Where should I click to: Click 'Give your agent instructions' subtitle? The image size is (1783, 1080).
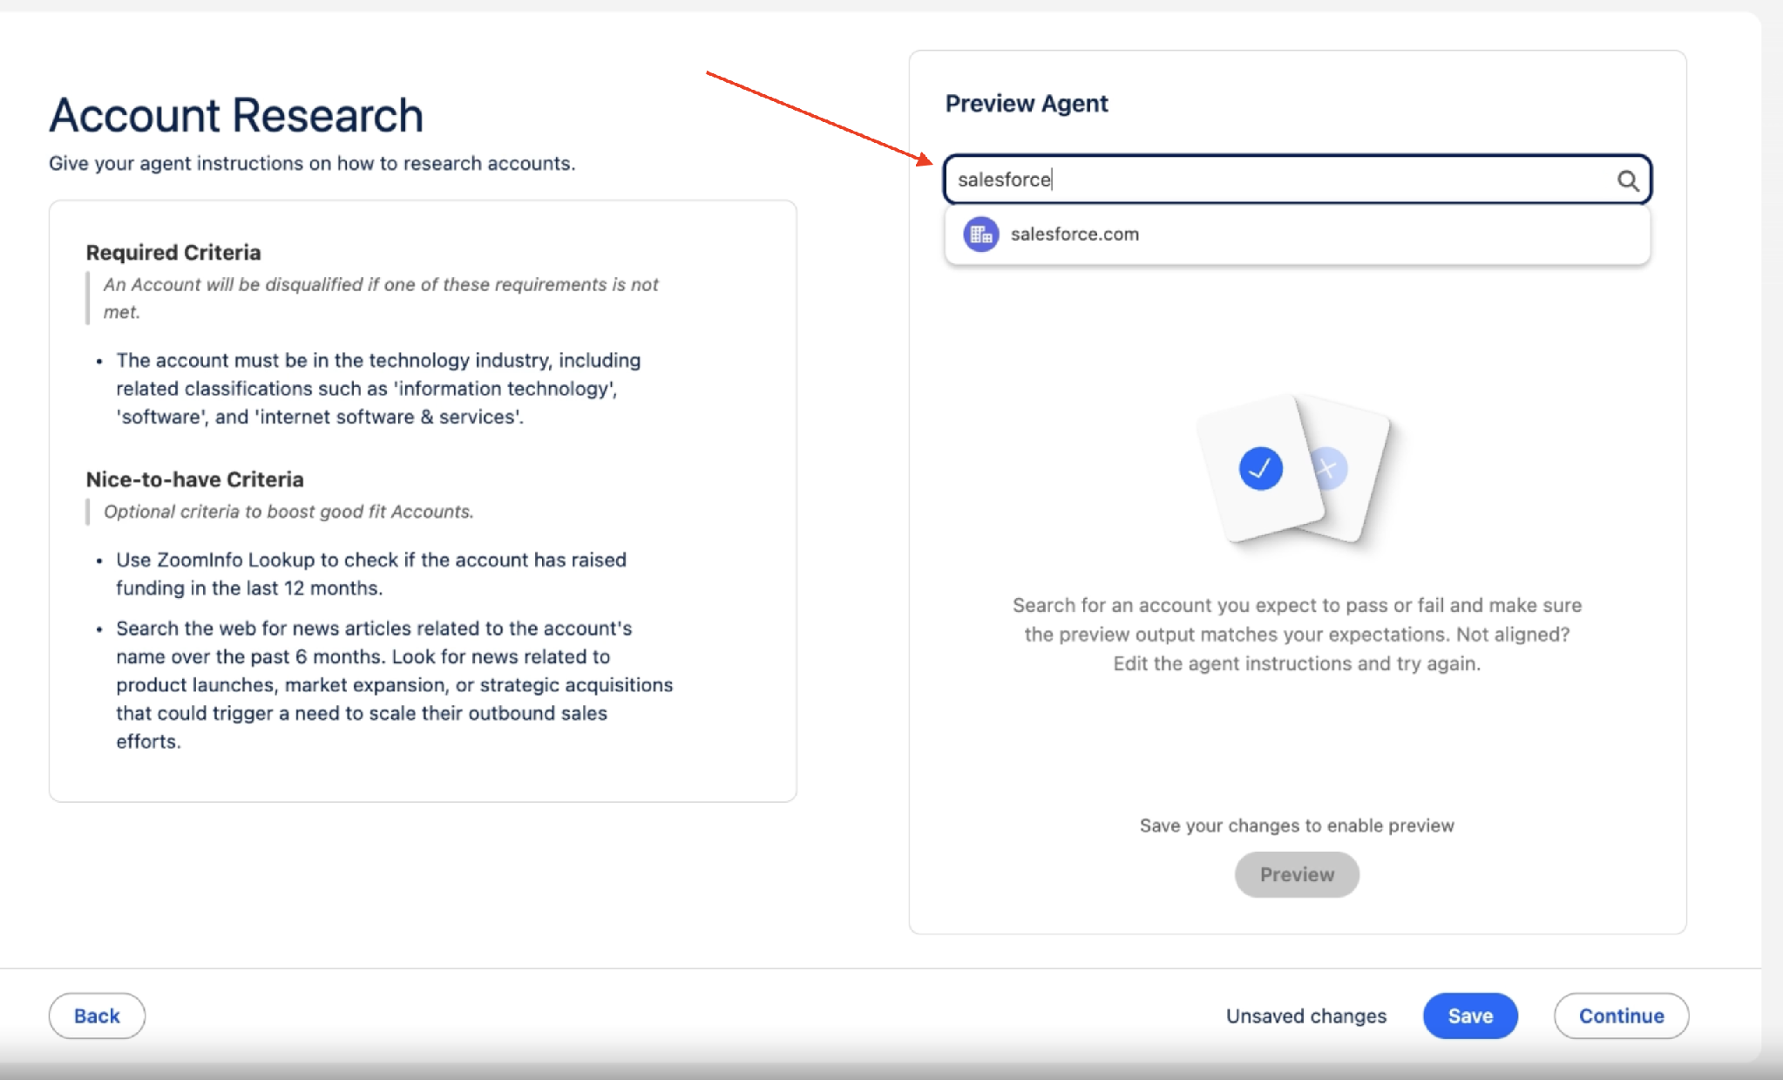tap(312, 163)
